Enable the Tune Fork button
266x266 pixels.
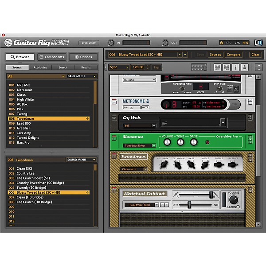pyautogui.click(x=229, y=90)
